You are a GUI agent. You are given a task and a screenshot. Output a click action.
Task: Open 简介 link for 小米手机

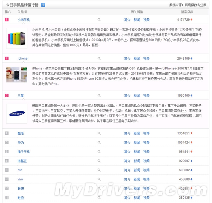tap(127, 20)
